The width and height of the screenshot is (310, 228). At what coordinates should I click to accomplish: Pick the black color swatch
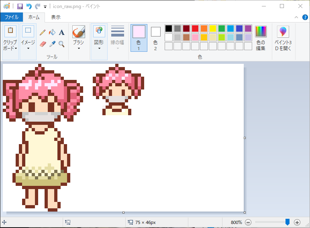169,28
